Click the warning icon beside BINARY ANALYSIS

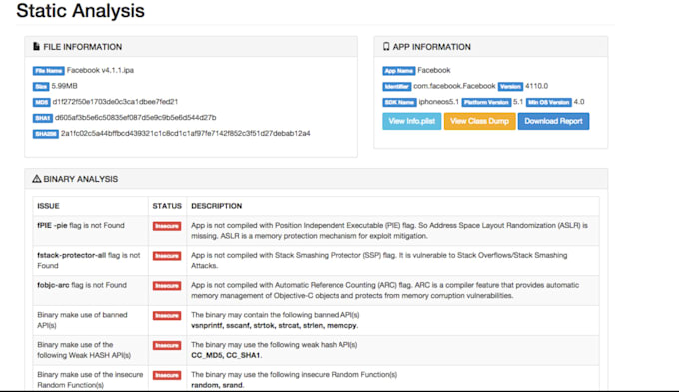(37, 179)
